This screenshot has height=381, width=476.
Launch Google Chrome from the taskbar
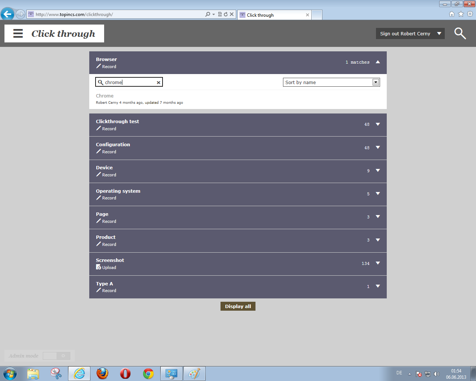(x=148, y=373)
